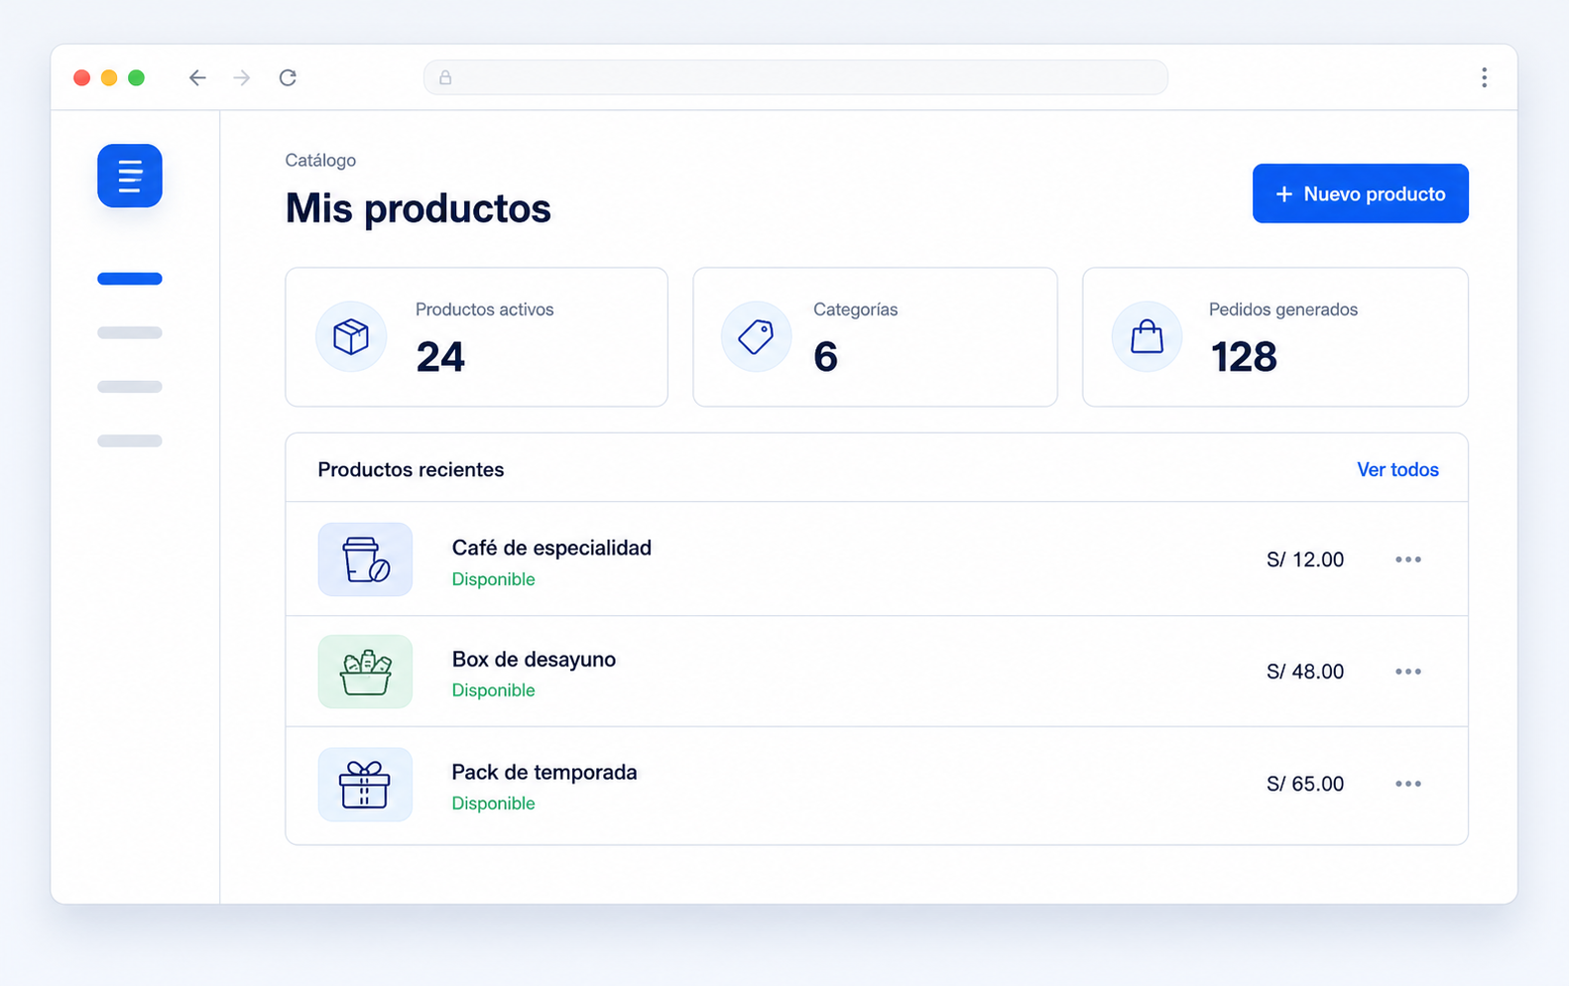Click the price S/ 65.00
Image resolution: width=1569 pixels, height=986 pixels.
[x=1305, y=784]
